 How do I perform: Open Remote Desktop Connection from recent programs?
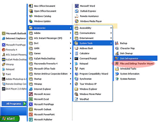(x=14, y=84)
